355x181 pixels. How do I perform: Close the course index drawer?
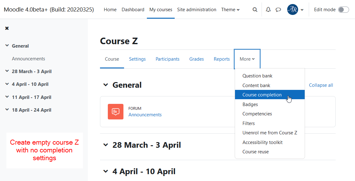point(7,28)
